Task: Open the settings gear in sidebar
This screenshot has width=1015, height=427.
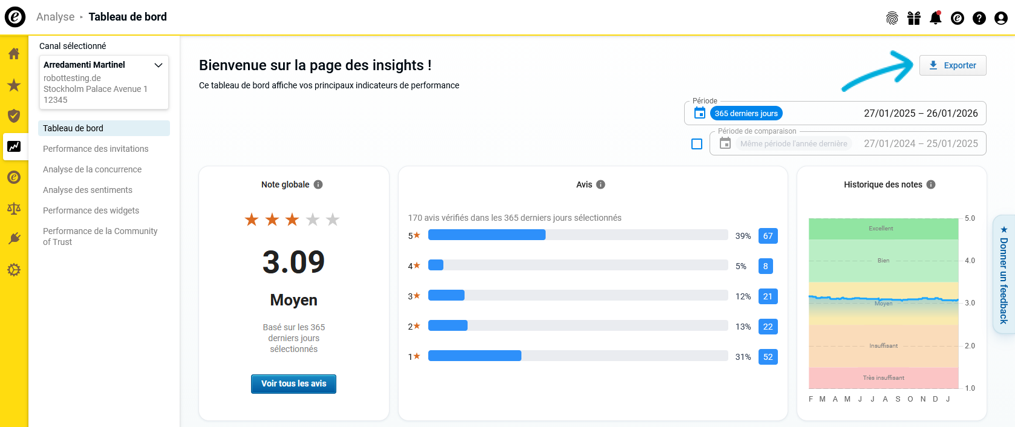Action: (14, 270)
